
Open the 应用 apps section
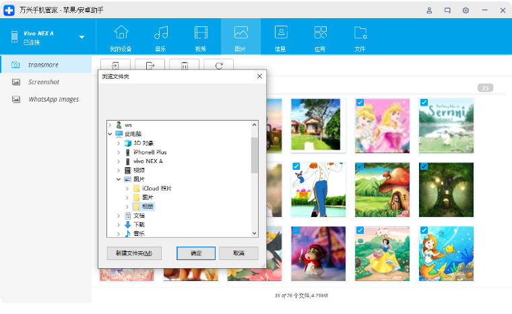coord(320,38)
